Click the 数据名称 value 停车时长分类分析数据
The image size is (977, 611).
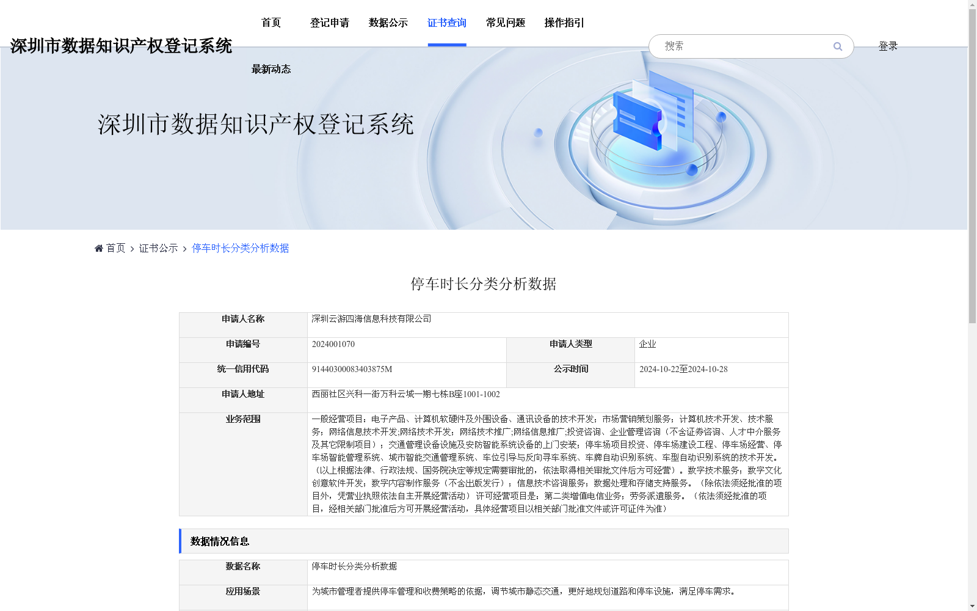tap(354, 566)
